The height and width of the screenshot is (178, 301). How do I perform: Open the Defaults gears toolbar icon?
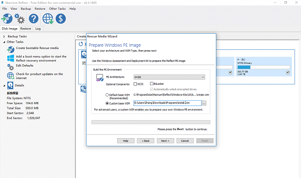(x=20, y=18)
